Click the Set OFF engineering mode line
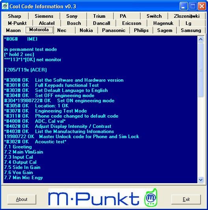Viewport: 208px width, 210px height. pyautogui.click(x=49, y=96)
